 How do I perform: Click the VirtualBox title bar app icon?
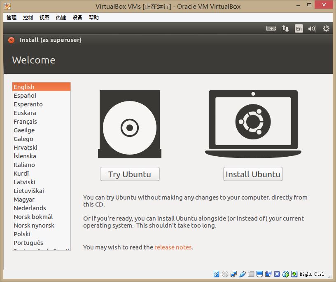point(7,6)
